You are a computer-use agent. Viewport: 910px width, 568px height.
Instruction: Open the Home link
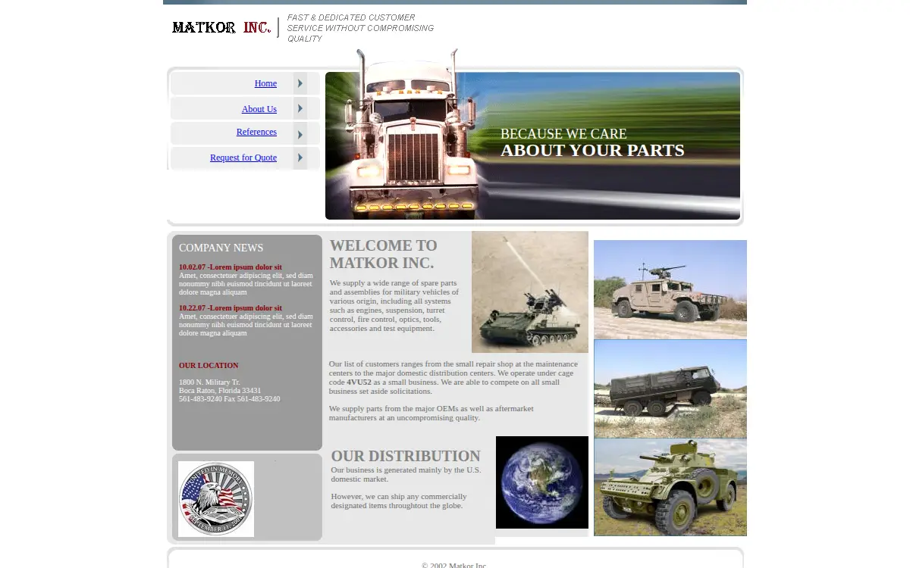coord(265,83)
